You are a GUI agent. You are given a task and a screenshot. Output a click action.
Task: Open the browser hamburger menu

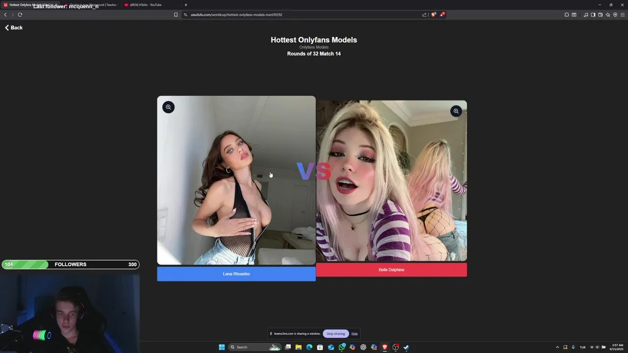point(623,15)
